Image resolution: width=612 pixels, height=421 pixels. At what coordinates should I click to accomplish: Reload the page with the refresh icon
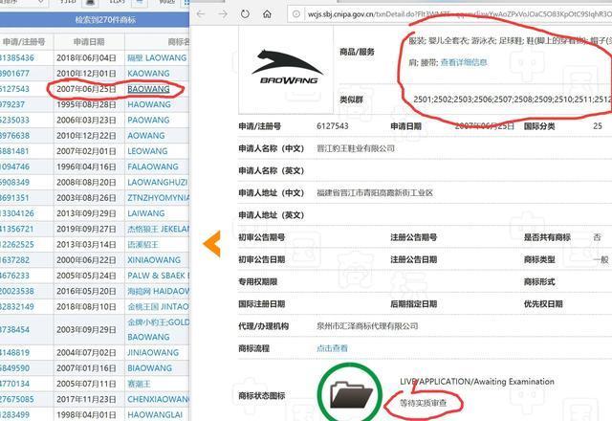pyautogui.click(x=245, y=14)
